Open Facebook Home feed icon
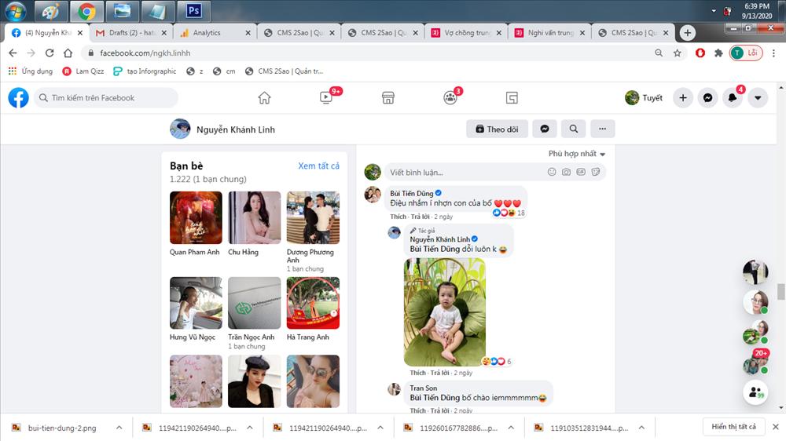The width and height of the screenshot is (786, 441). click(264, 98)
